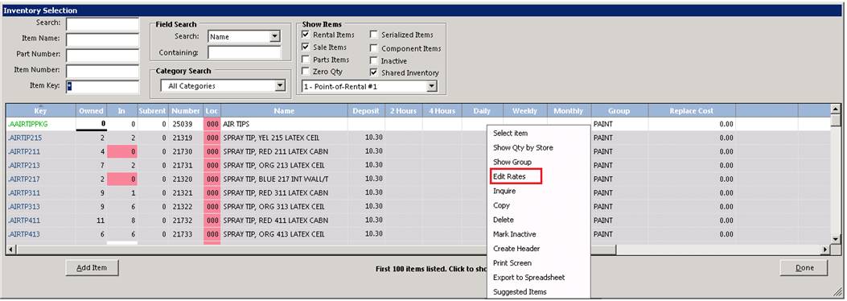This screenshot has height=301, width=847.
Task: Choose Delete from context menu
Action: pyautogui.click(x=504, y=220)
